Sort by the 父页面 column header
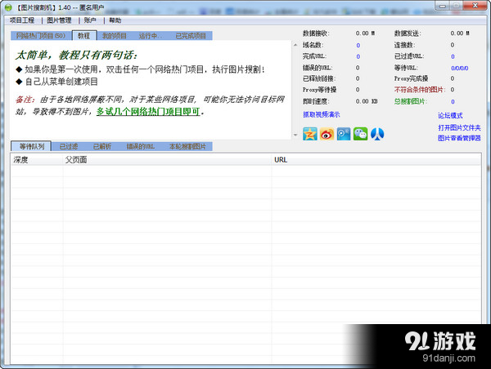 click(167, 160)
